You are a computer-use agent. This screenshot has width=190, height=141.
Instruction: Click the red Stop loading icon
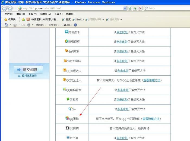(x=140, y=8)
